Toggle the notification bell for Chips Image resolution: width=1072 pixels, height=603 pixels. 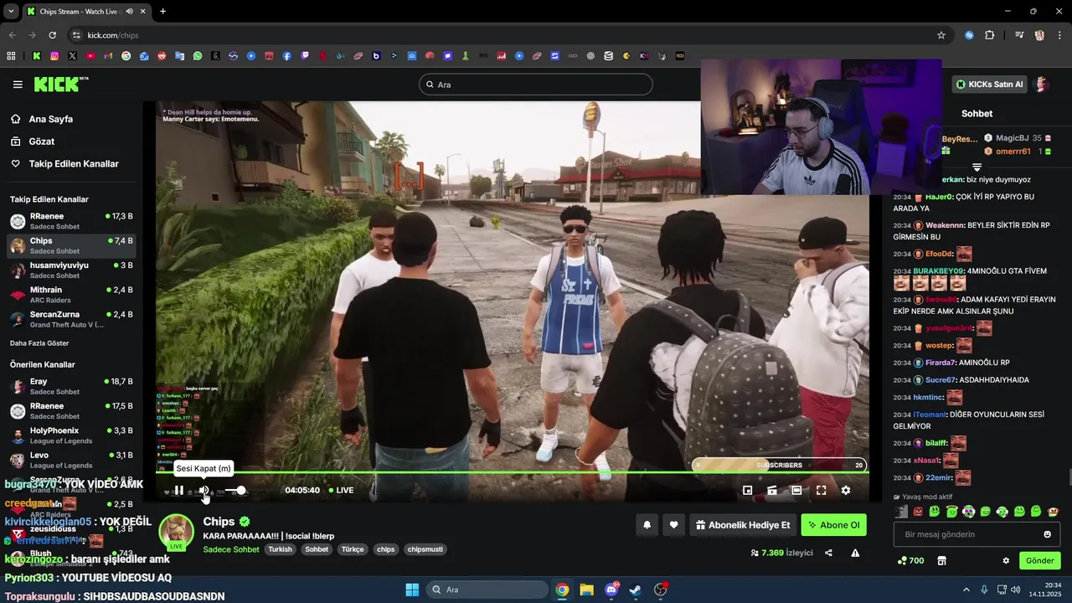click(647, 525)
